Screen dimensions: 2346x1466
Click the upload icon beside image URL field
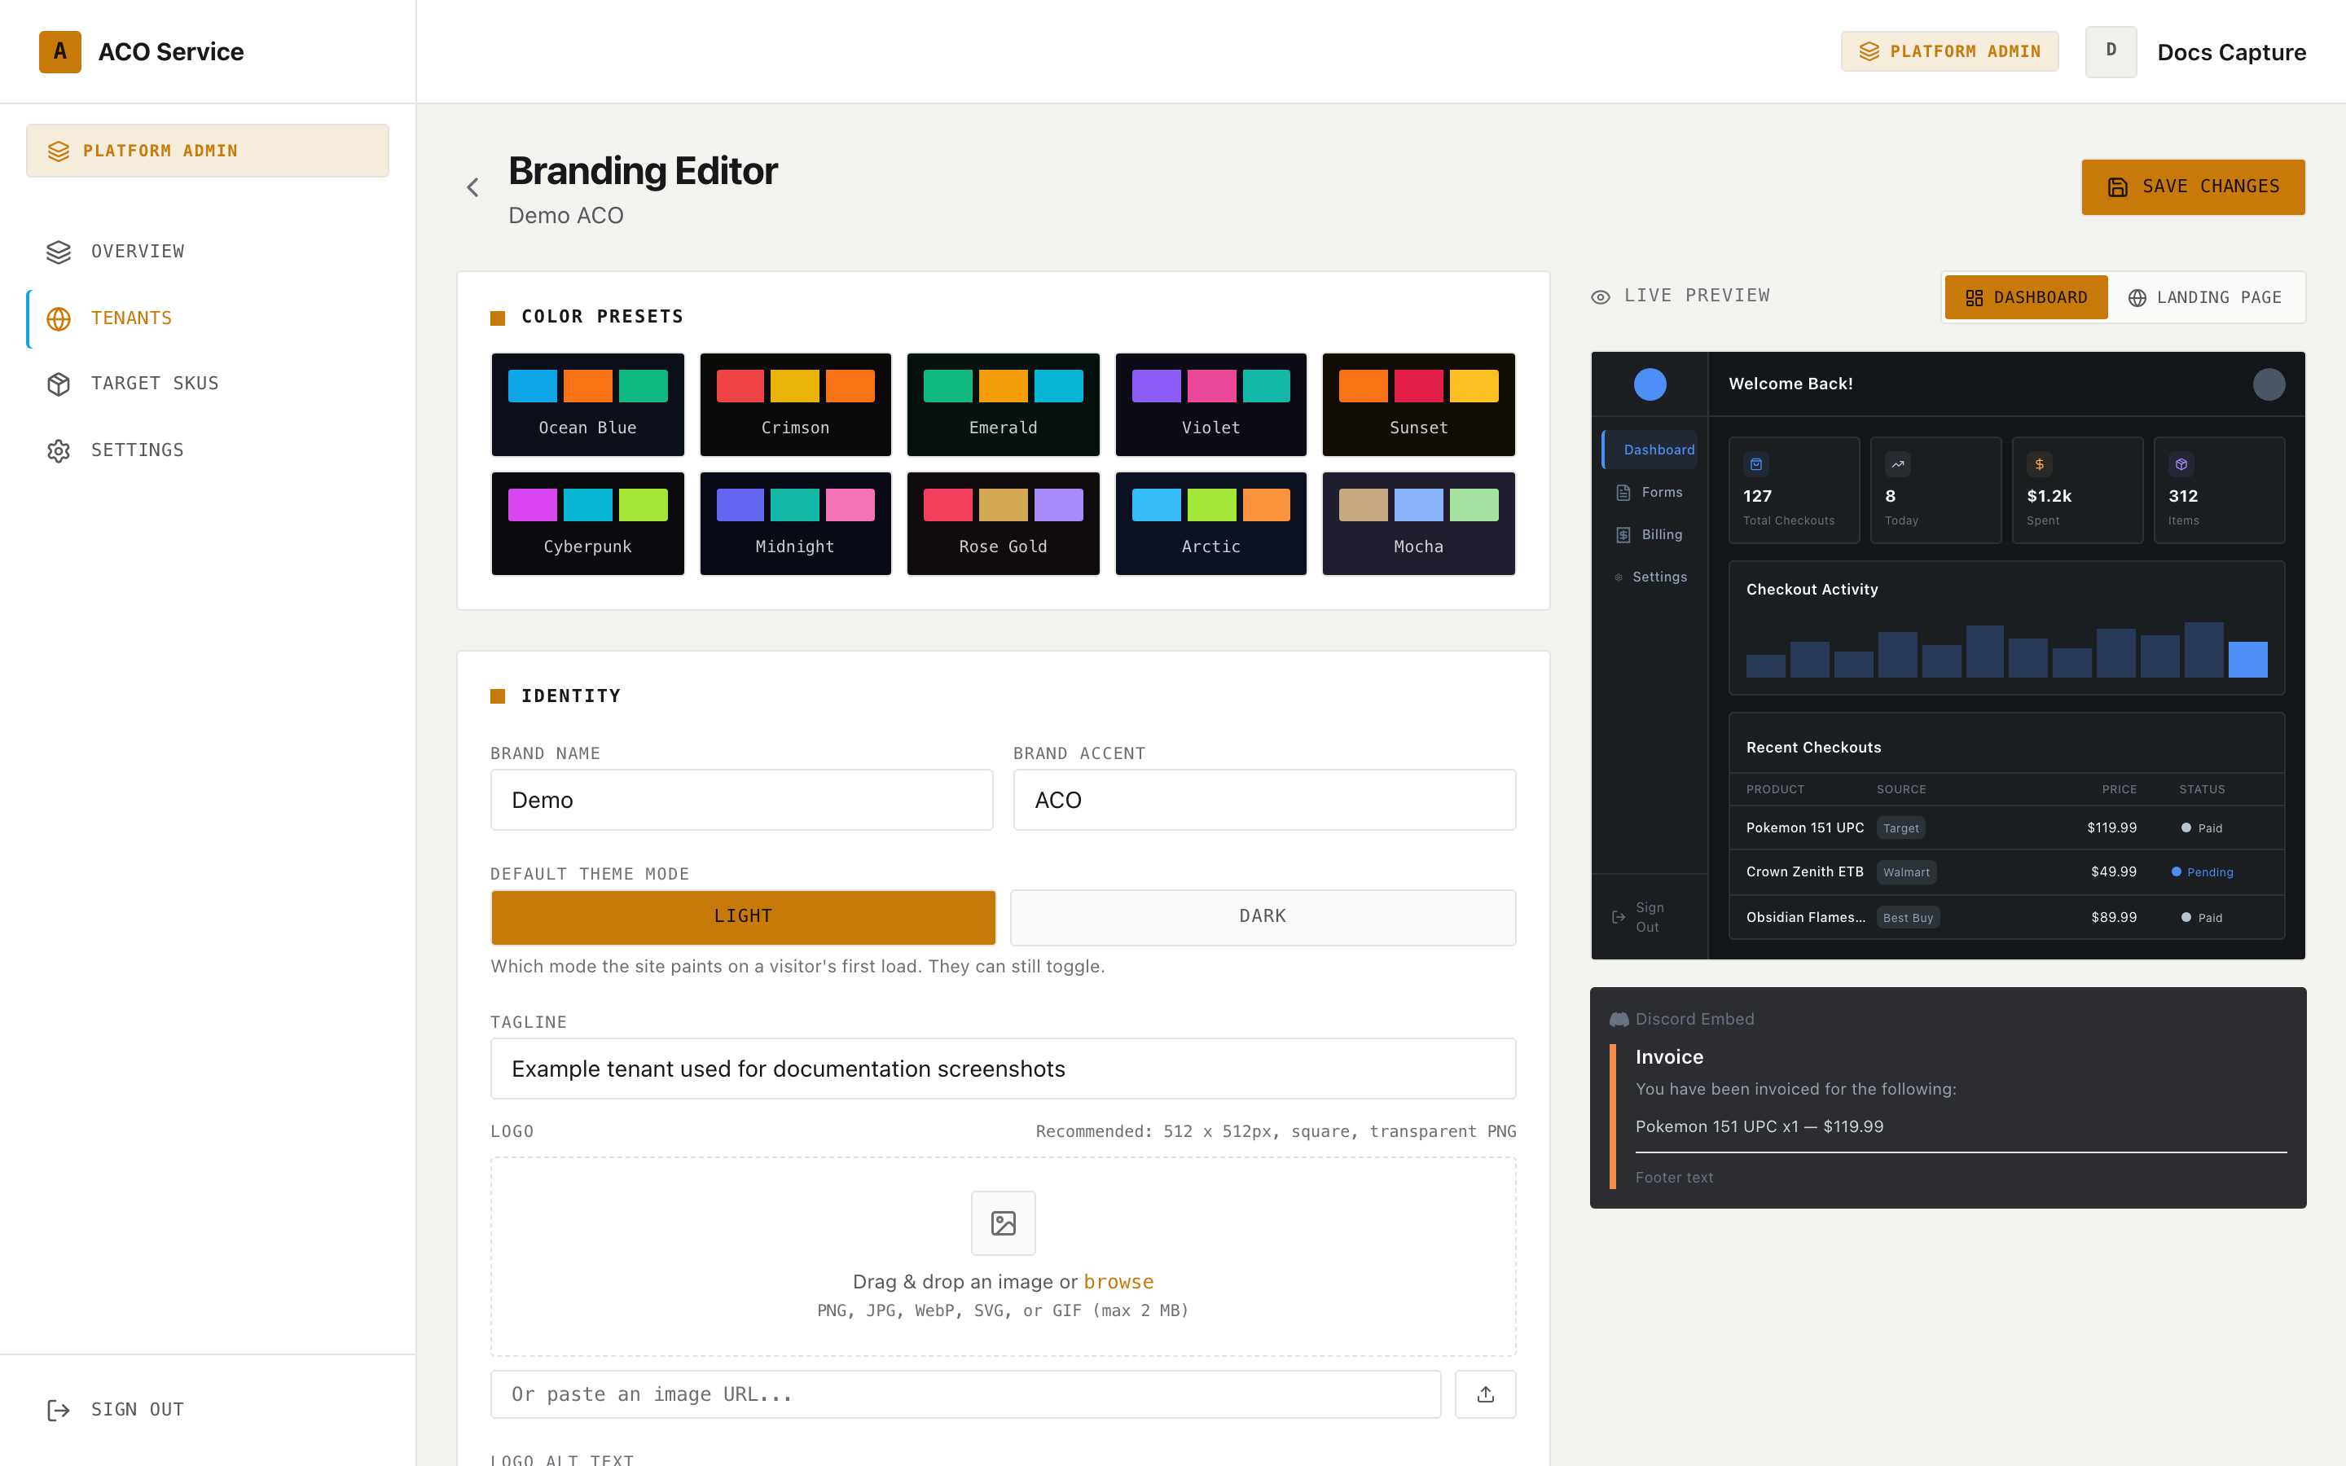pos(1485,1394)
